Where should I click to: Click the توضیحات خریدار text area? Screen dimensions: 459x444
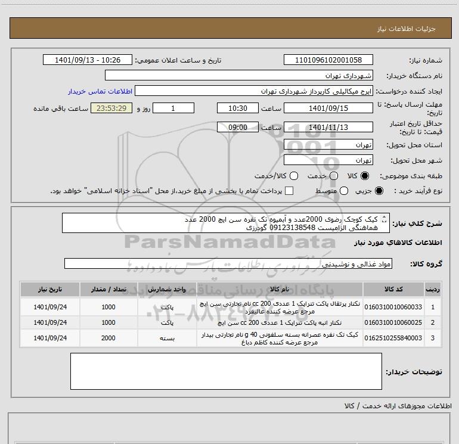coord(226,371)
